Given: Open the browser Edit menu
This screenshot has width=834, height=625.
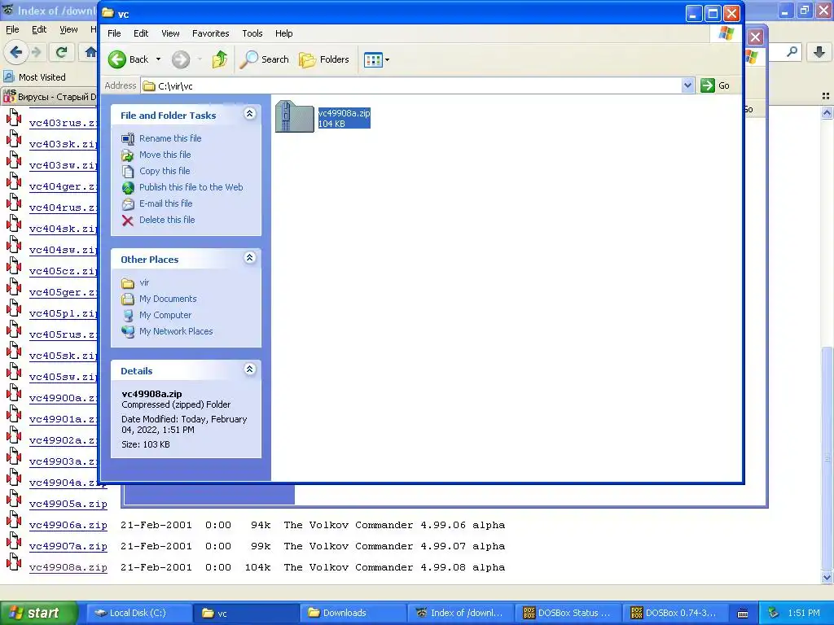Looking at the screenshot, I should (39, 30).
